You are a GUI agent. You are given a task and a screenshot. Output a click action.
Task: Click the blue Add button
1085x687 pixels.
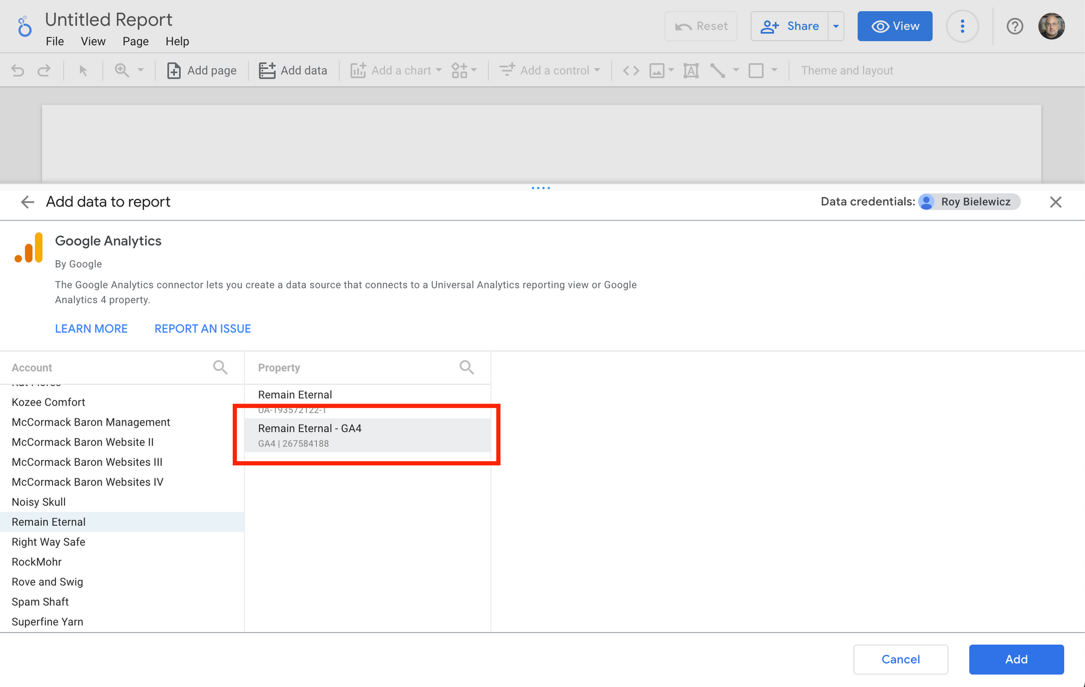1016,659
